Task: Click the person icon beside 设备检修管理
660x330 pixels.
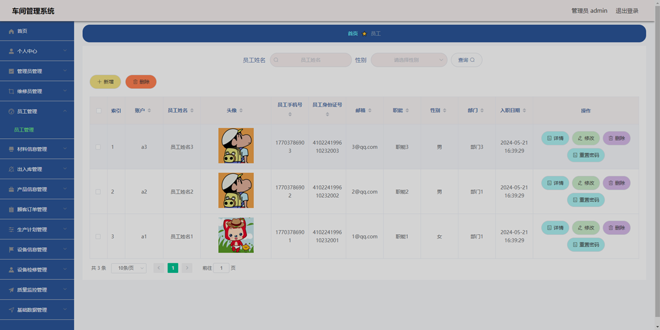Action: 11,270
